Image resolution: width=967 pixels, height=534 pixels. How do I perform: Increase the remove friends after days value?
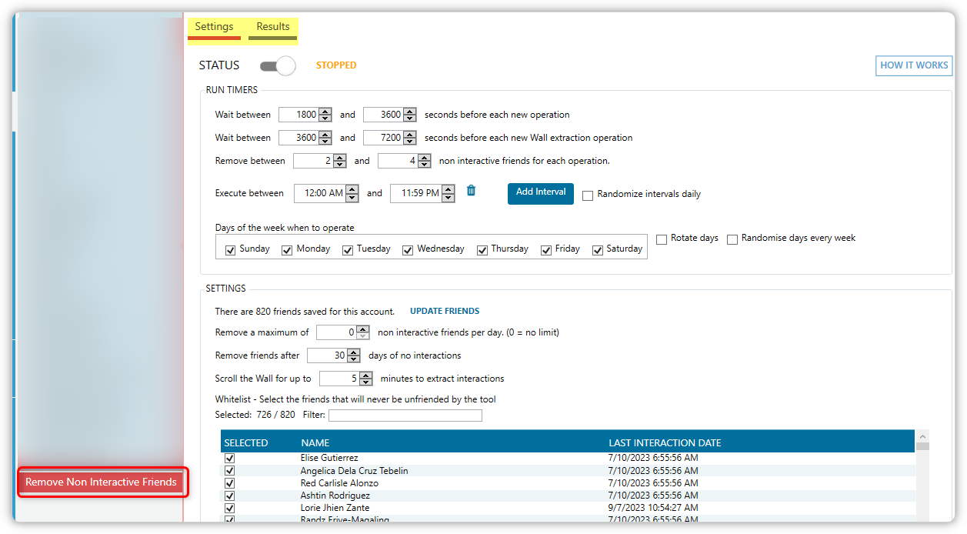[x=354, y=352]
